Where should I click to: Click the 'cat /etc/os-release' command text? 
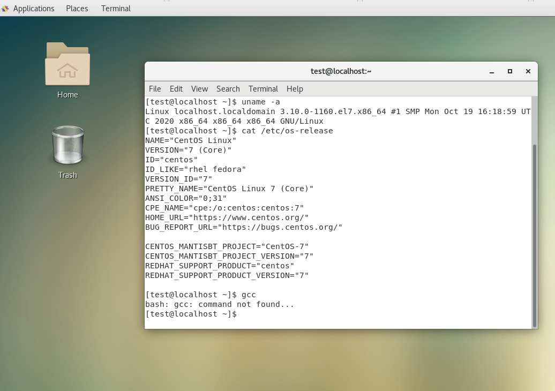pos(287,131)
